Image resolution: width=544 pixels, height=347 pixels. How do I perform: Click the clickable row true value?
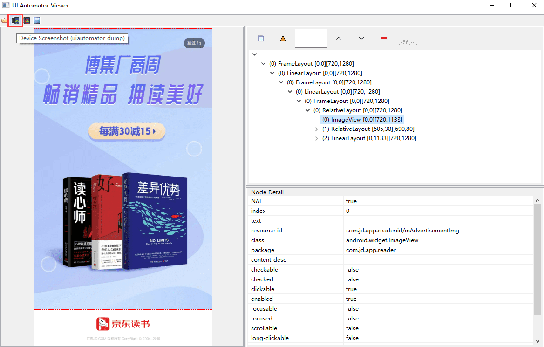tap(351, 289)
